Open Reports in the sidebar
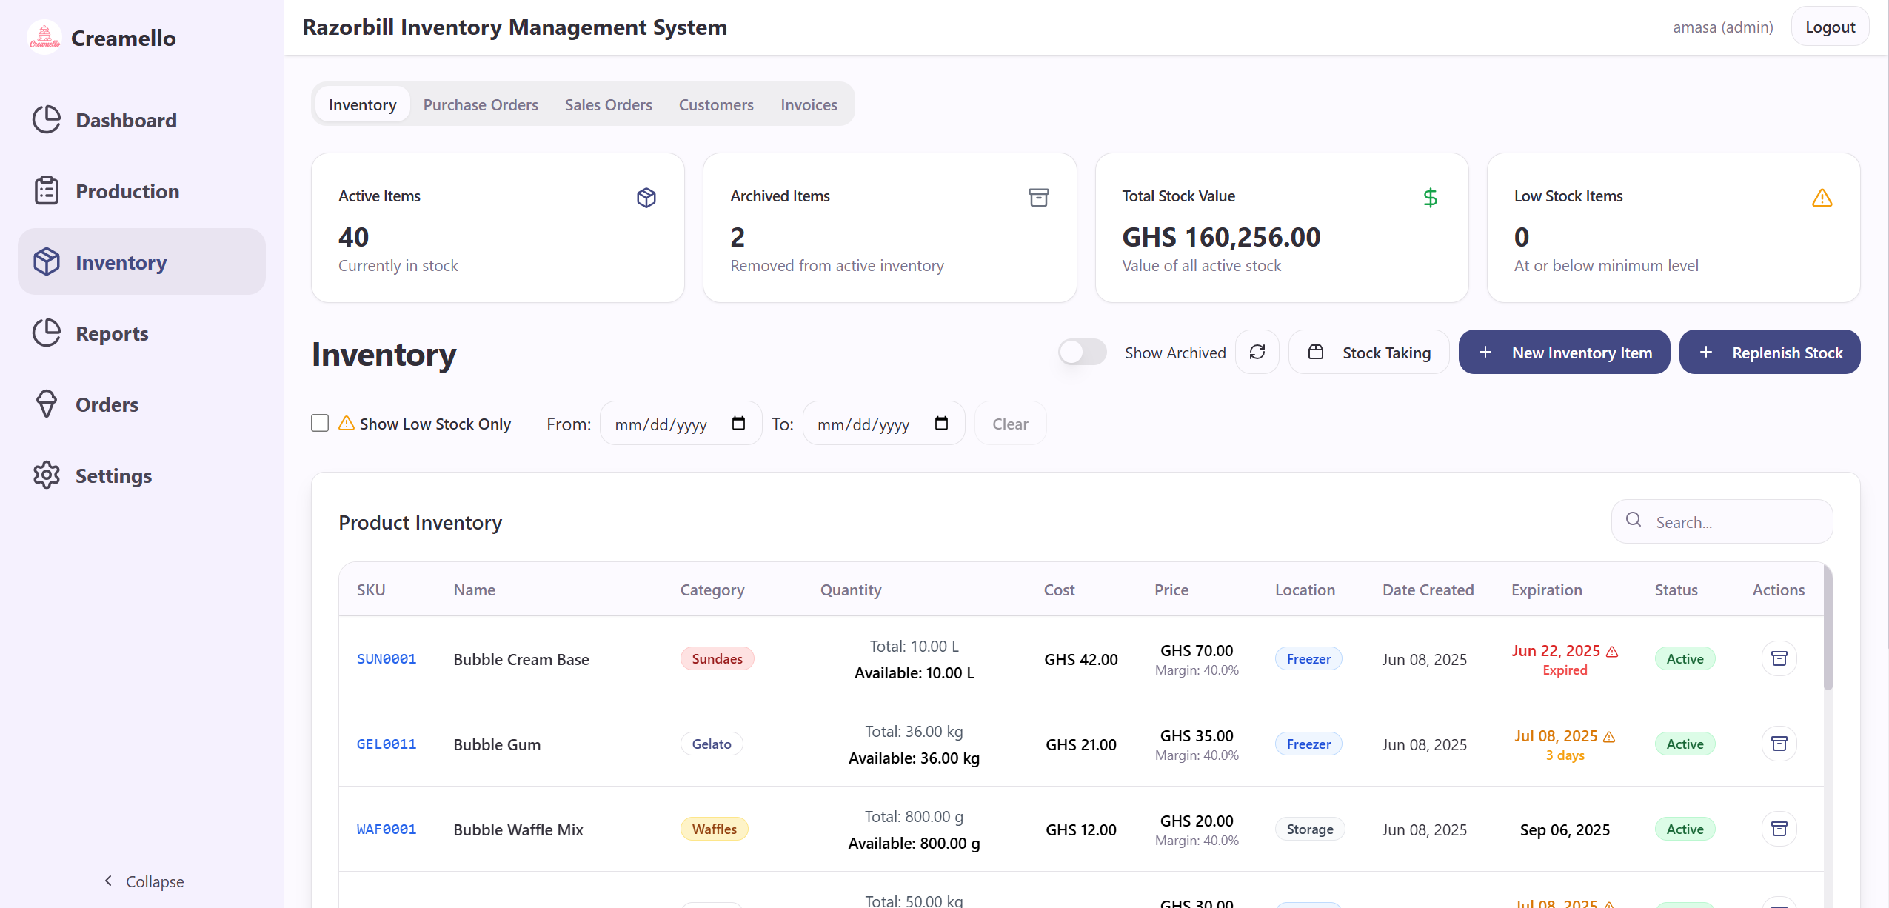 141,333
